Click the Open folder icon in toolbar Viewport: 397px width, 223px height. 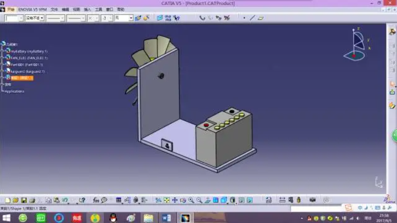pos(16,200)
